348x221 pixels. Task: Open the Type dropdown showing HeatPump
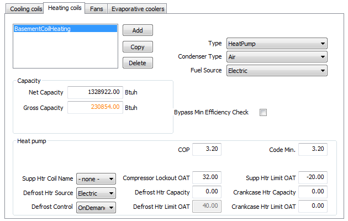pos(277,44)
